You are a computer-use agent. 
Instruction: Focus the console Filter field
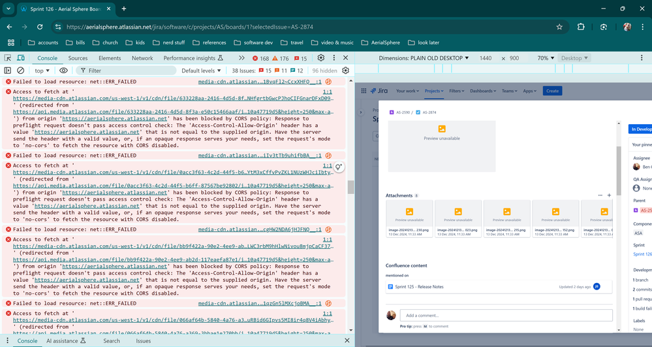pyautogui.click(x=126, y=71)
